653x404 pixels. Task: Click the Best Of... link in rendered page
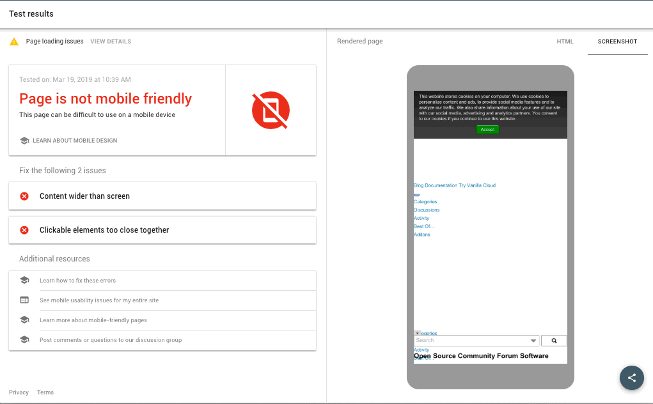pos(423,226)
